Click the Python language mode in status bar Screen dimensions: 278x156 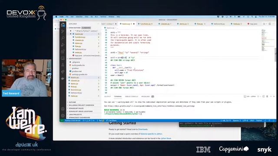pyautogui.click(x=259, y=120)
